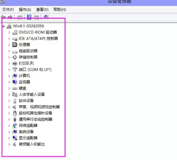The image size is (177, 161).
Task: Click the 显示适配器 display adapter icon
Action: [x=15, y=138]
